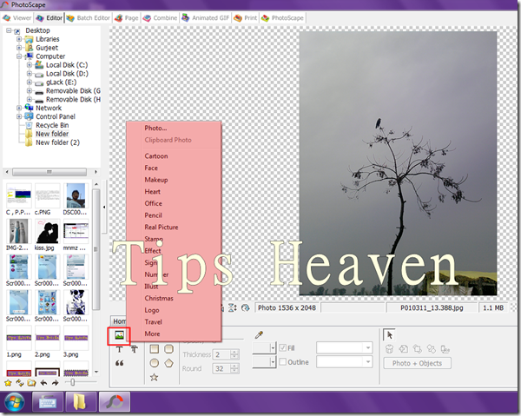The width and height of the screenshot is (521, 416).
Task: Select Heart in the popup menu
Action: tap(153, 192)
